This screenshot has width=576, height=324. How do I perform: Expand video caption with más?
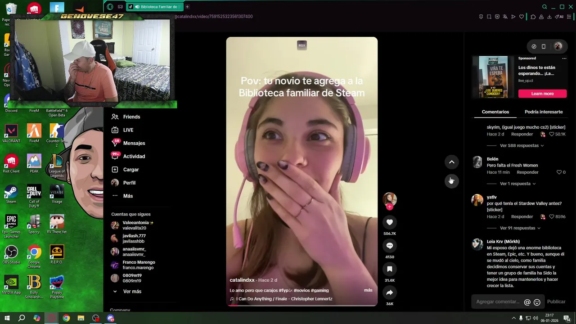(368, 290)
